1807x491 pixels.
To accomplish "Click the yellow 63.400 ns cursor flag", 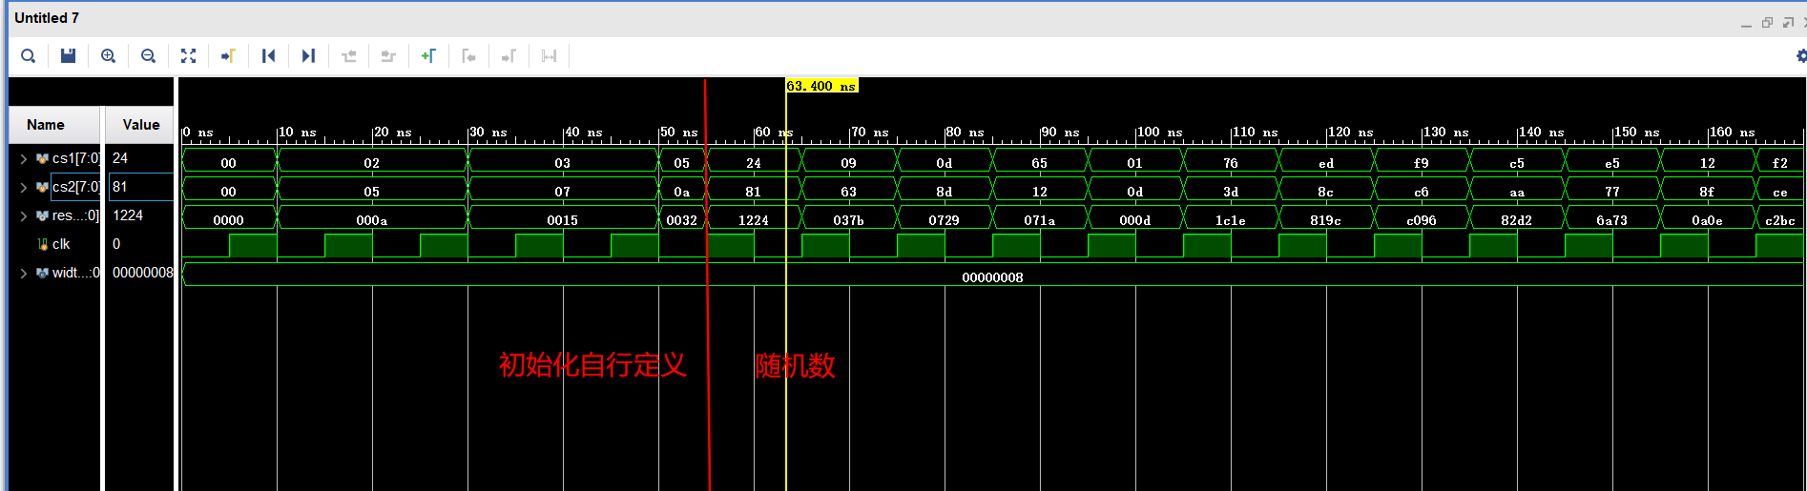I will point(820,86).
